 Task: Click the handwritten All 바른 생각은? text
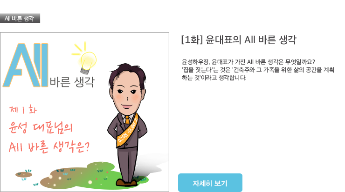point(49,146)
